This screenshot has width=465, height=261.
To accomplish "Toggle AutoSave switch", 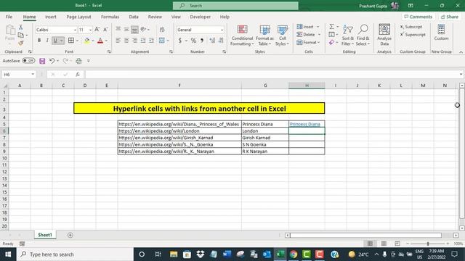I will [28, 61].
